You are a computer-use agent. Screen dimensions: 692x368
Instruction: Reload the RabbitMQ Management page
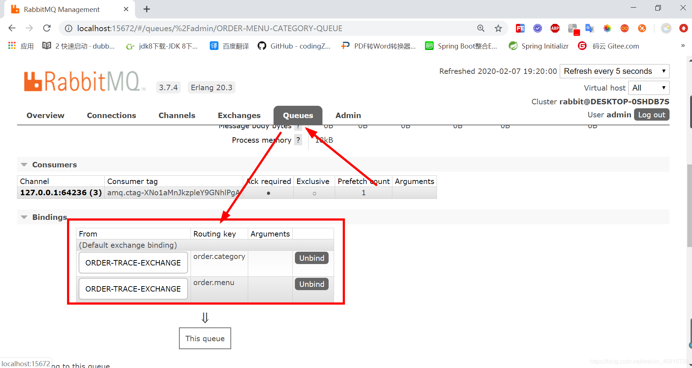(47, 28)
